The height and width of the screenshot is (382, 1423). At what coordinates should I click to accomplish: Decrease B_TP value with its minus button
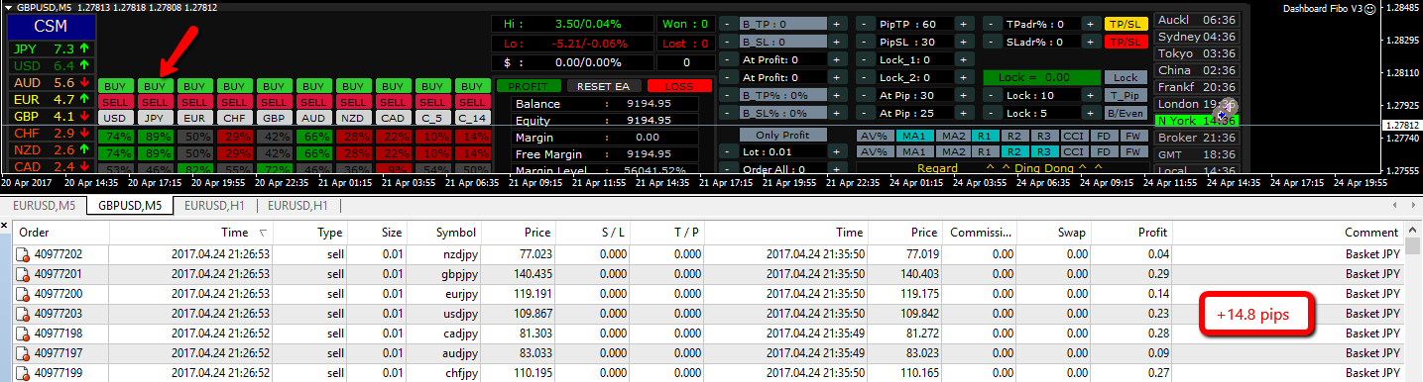[x=727, y=24]
